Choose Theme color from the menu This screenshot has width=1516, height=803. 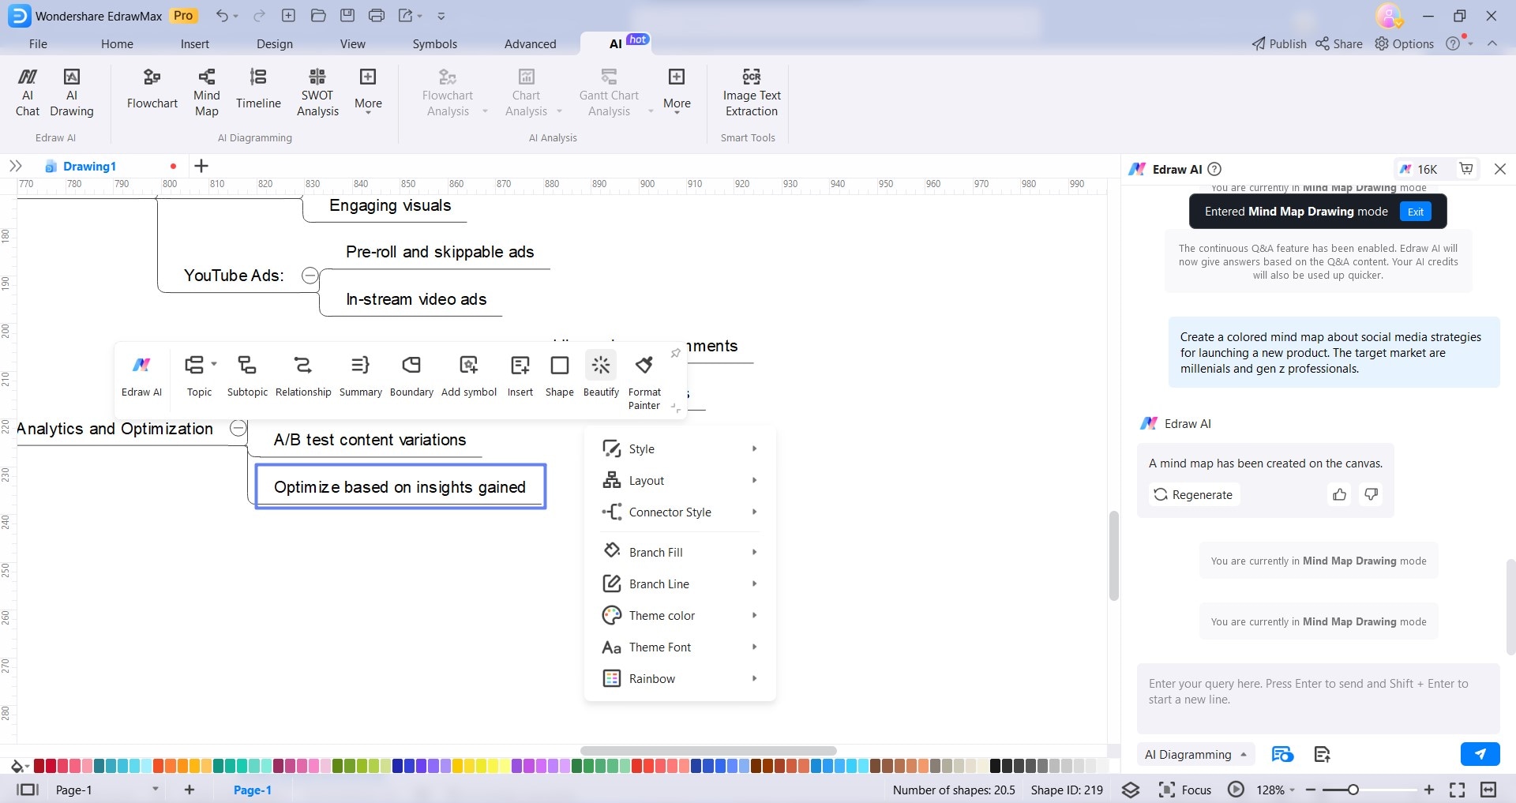coord(680,615)
